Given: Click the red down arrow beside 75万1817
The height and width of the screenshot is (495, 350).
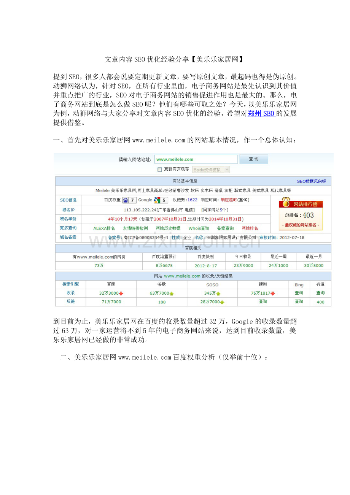Looking at the screenshot, I should pyautogui.click(x=273, y=293).
